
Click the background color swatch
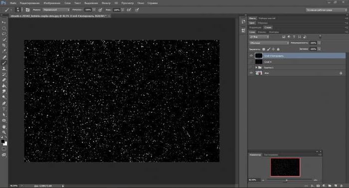(5, 144)
